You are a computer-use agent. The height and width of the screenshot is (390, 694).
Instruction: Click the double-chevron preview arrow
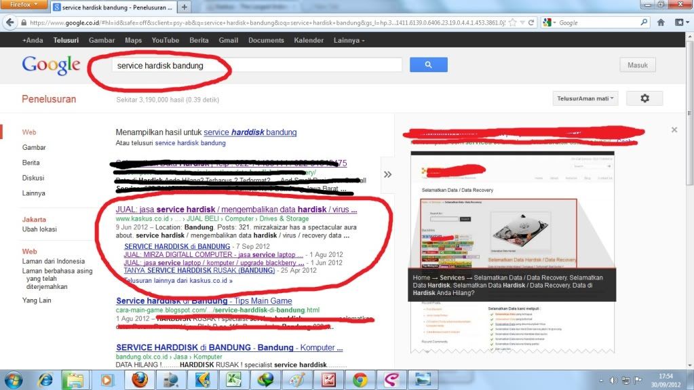click(x=388, y=174)
